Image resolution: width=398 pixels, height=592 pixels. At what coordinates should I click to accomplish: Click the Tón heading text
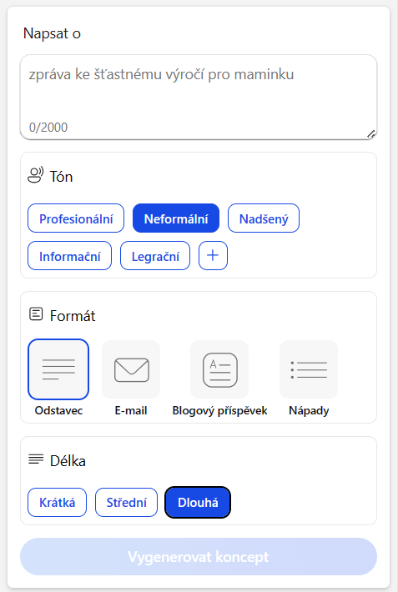[x=61, y=176]
